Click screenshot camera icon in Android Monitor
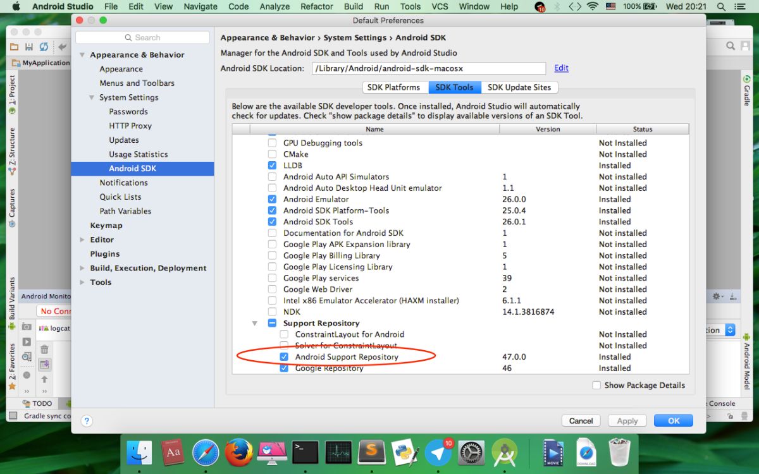 coord(27,327)
